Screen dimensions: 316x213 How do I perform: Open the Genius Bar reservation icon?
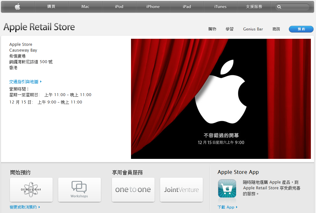[x=31, y=190]
